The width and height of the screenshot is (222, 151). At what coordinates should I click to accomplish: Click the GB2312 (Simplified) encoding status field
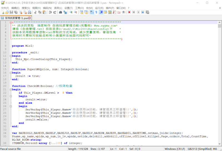coord(199,149)
